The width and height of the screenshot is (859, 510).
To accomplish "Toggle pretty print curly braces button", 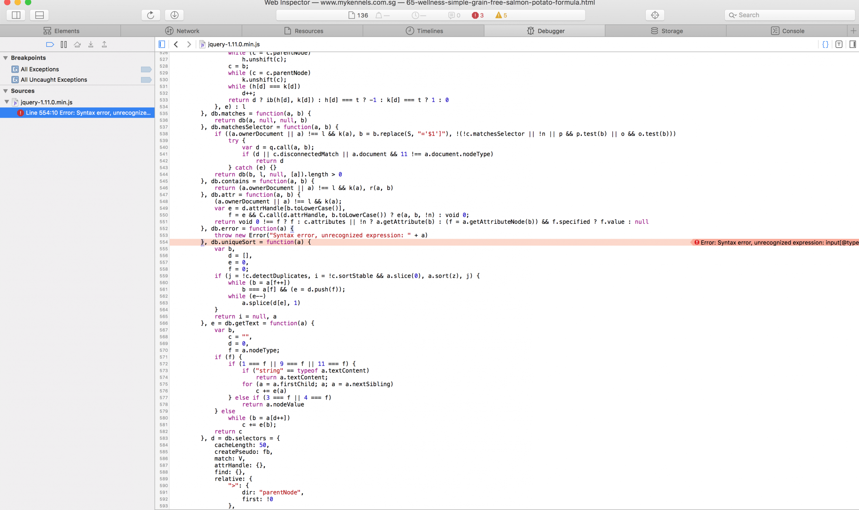I will coord(825,44).
